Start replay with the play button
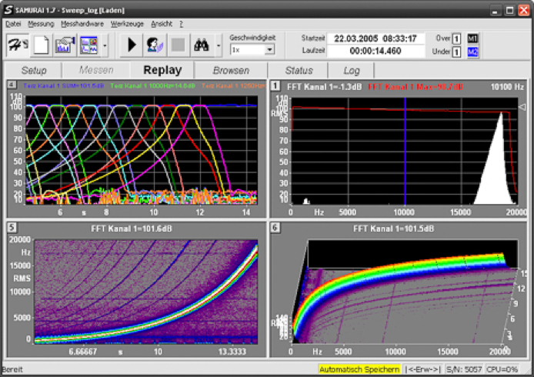The image size is (534, 377). pyautogui.click(x=132, y=45)
